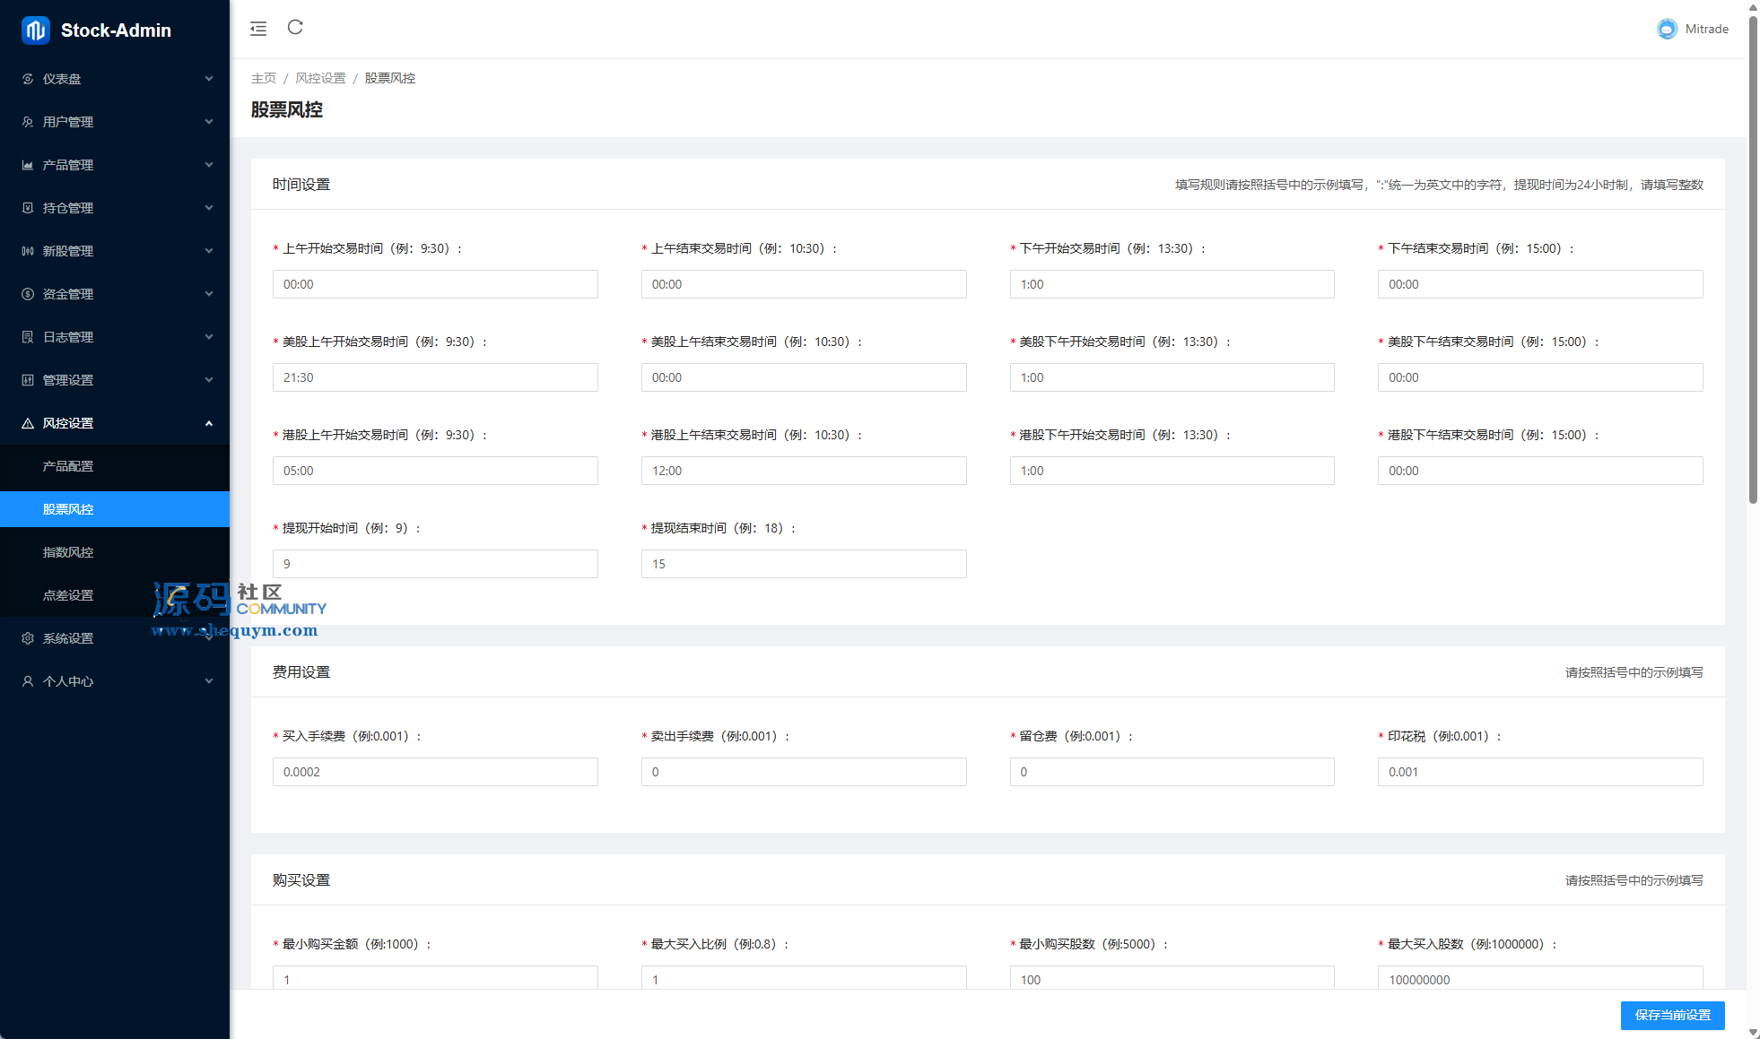Click the 保存当前设置 button
Viewport: 1760px width, 1039px height.
pyautogui.click(x=1672, y=1015)
